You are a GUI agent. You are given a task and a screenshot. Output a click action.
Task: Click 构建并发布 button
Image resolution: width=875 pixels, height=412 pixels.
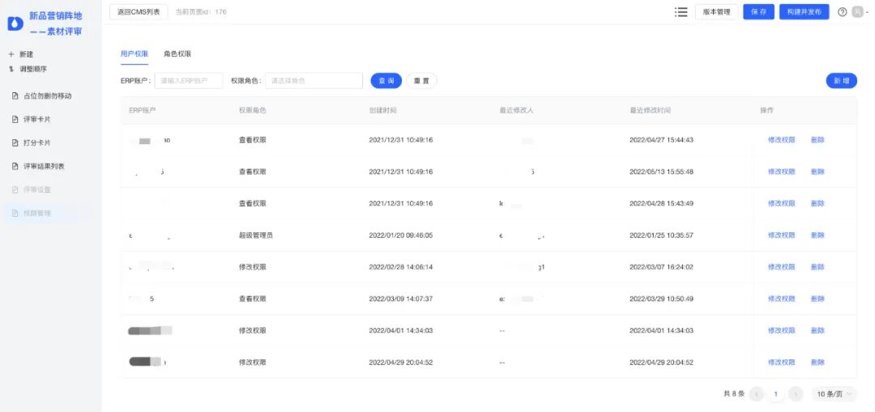[x=805, y=12]
